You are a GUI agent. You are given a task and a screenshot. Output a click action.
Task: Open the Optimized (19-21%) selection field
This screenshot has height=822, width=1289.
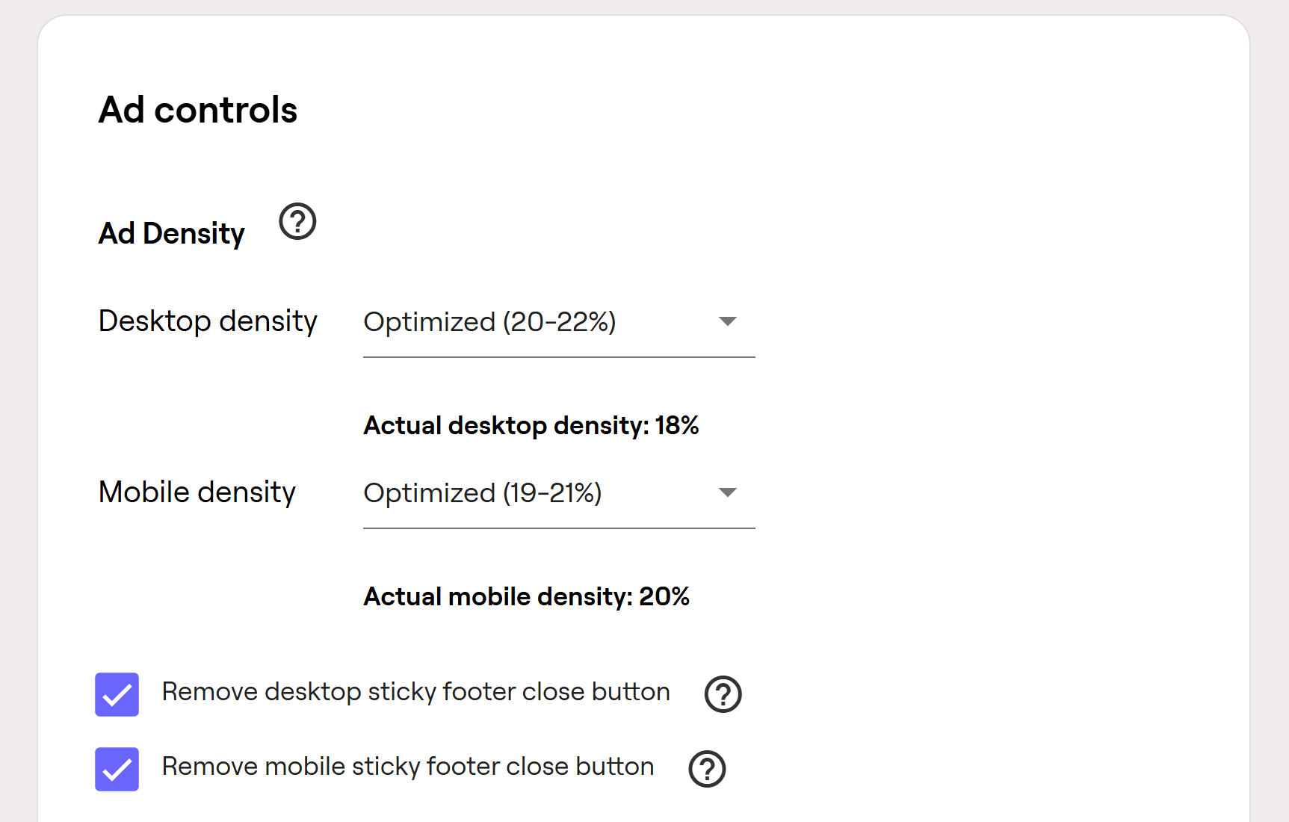559,494
